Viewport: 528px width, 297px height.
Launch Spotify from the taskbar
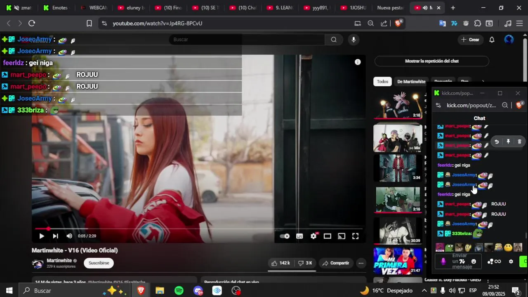click(179, 290)
